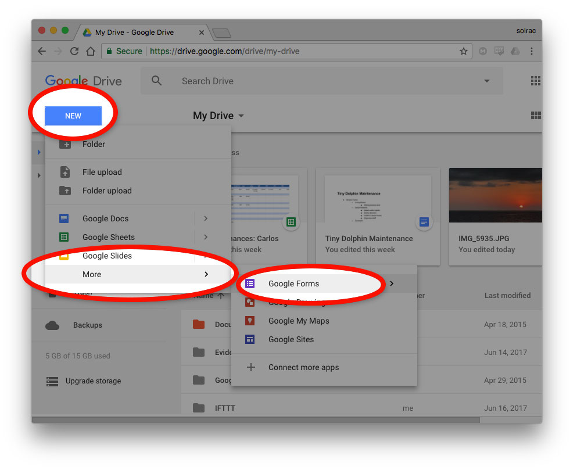Click the Google Docs icon in menu
This screenshot has width=577, height=470.
coord(64,218)
